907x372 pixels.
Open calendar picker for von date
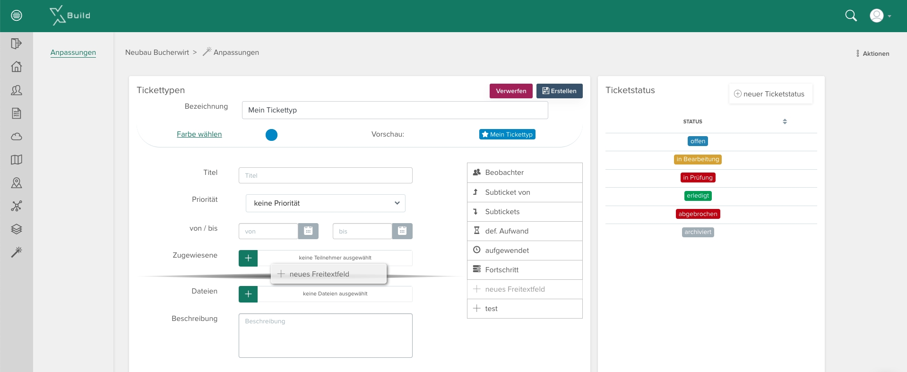click(308, 231)
